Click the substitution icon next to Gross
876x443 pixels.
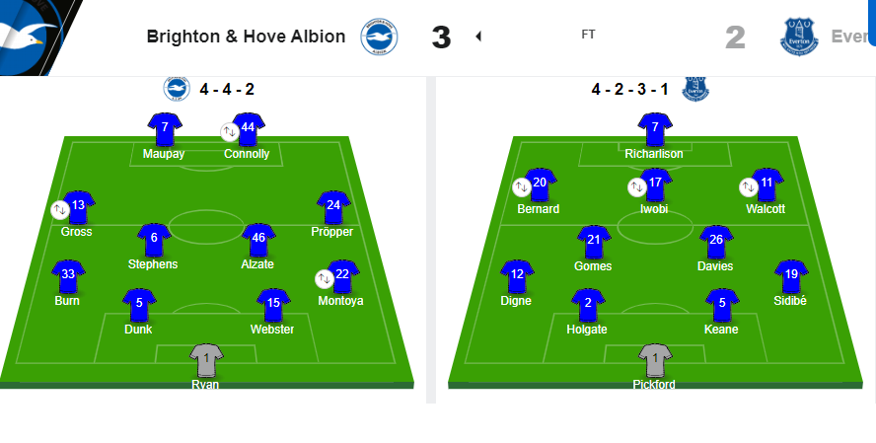pos(60,210)
